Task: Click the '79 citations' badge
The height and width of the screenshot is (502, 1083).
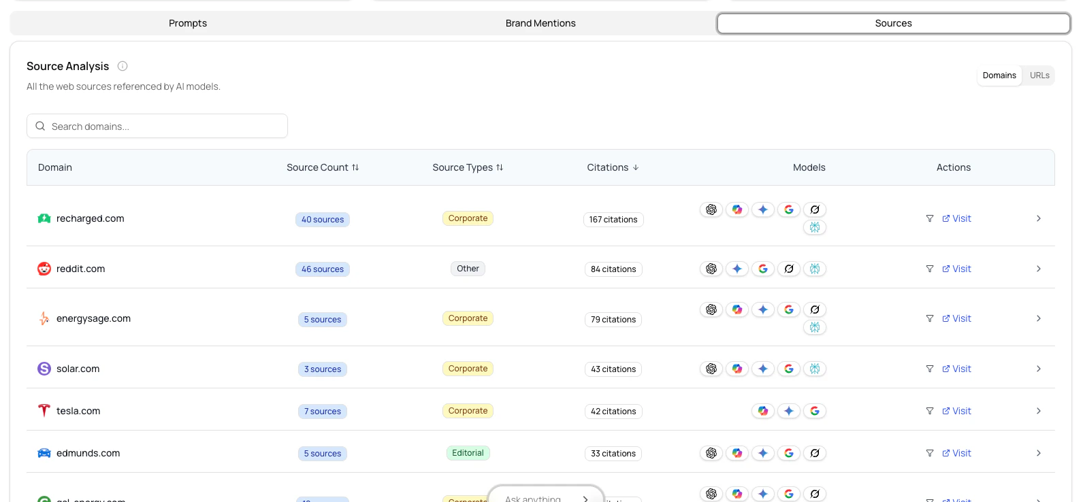Action: 613,320
